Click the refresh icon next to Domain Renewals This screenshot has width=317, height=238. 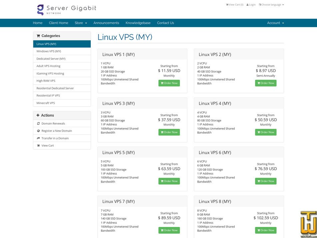38,124
